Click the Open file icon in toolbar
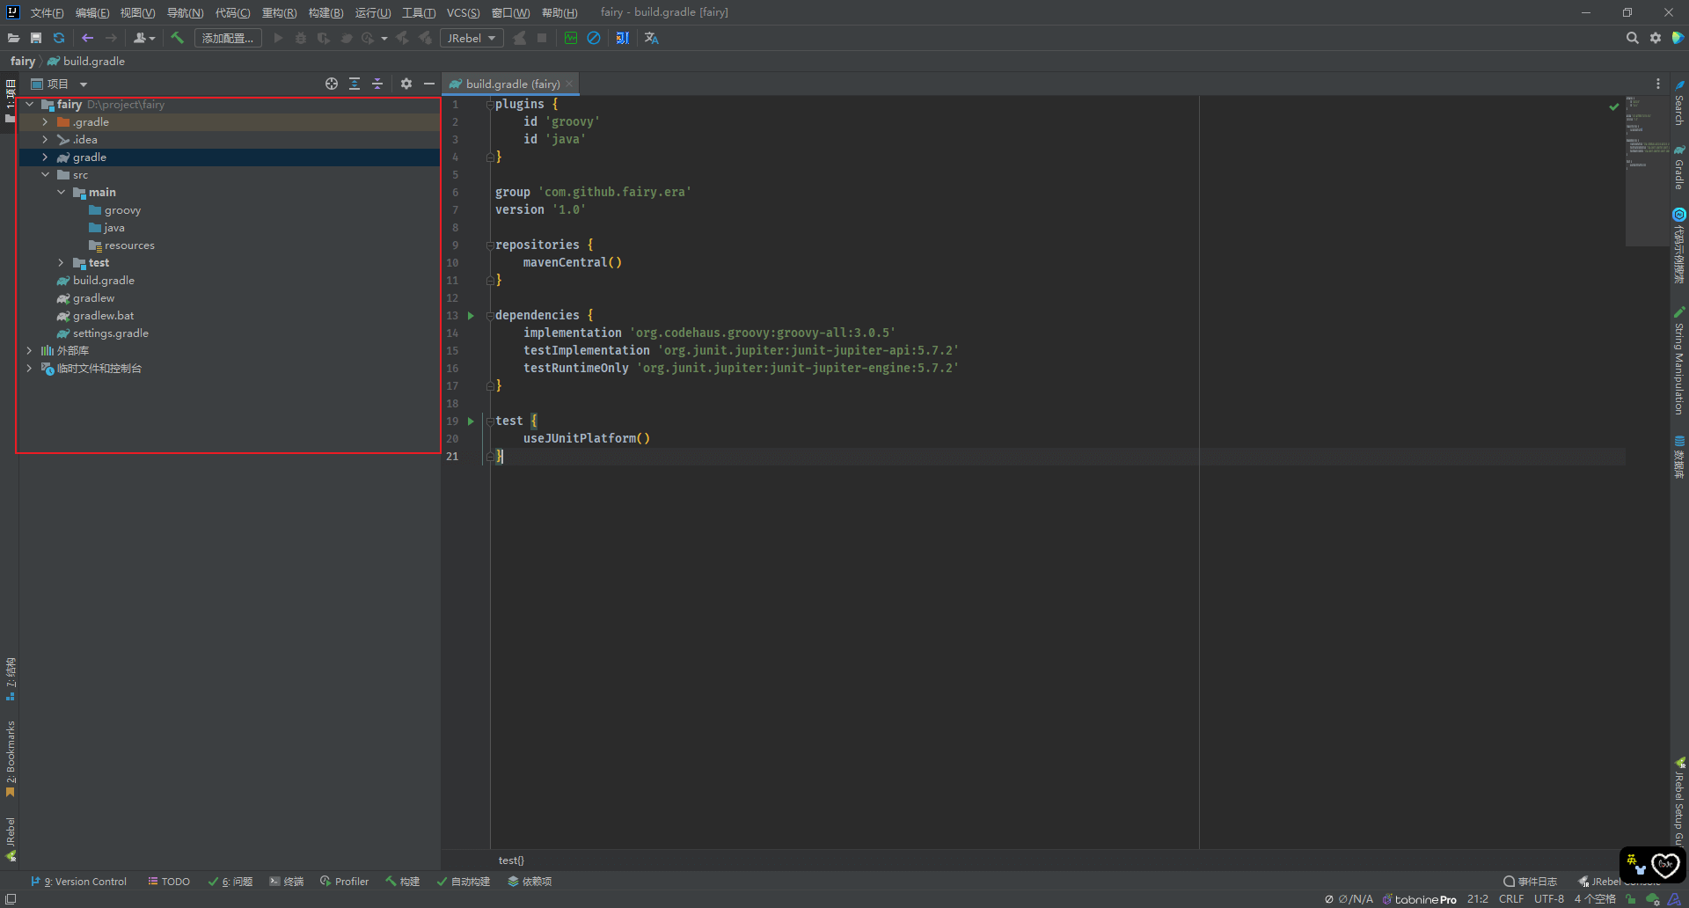Image resolution: width=1689 pixels, height=908 pixels. pos(13,38)
